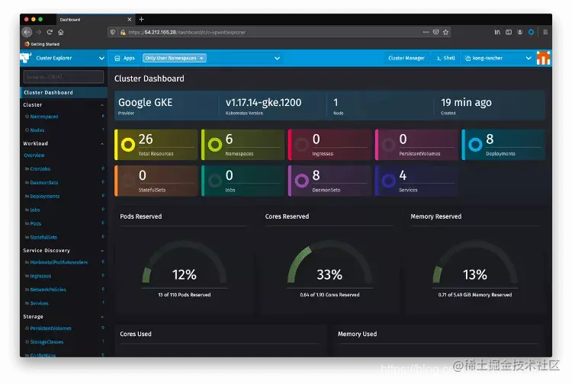572x384 pixels.
Task: Open the library icon in Firefox toolbar
Action: point(497,32)
